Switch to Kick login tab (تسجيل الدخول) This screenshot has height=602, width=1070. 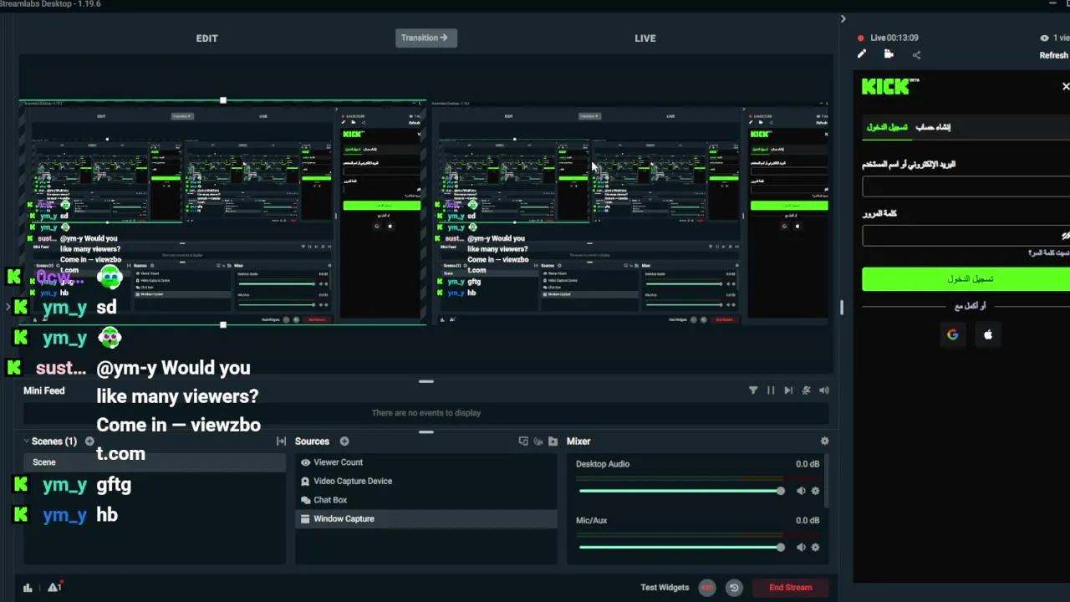(886, 127)
